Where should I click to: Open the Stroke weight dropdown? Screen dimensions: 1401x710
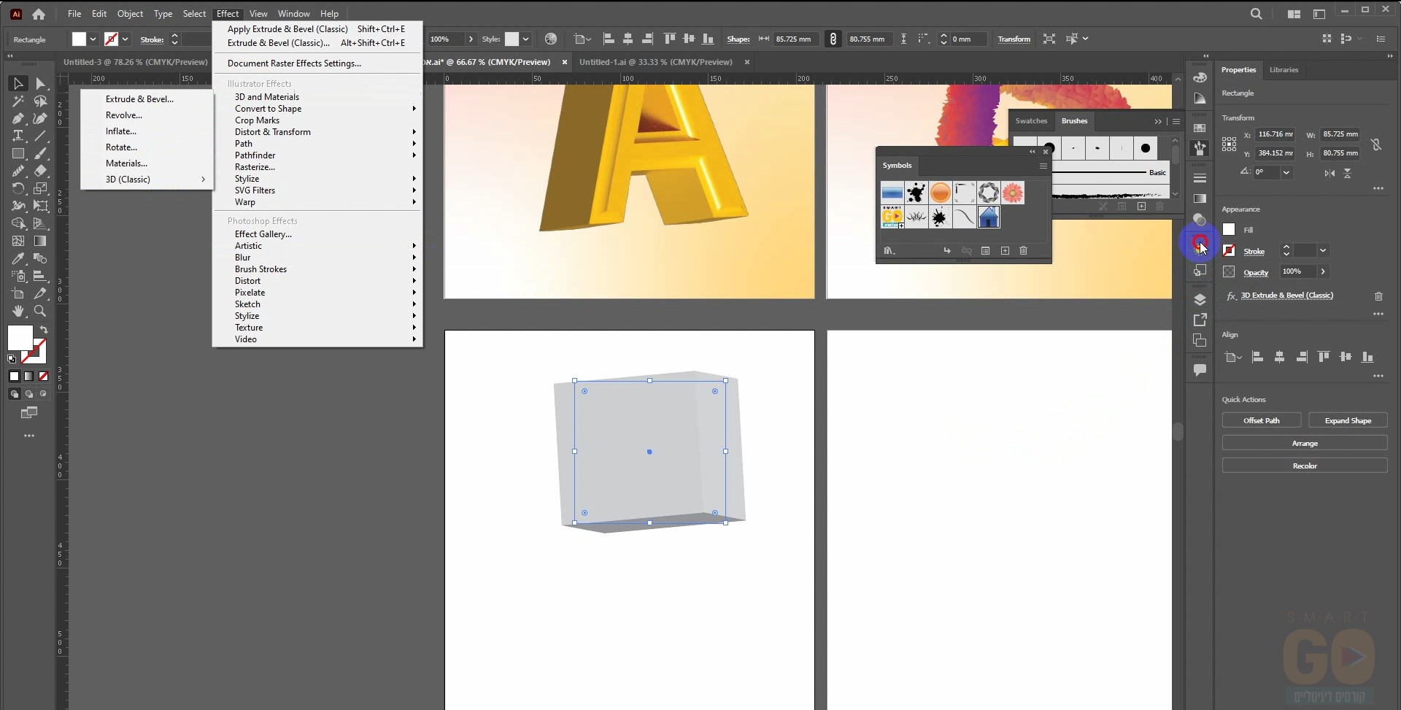click(1322, 251)
